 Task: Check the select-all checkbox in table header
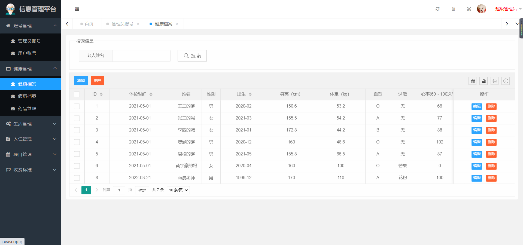coord(77,94)
